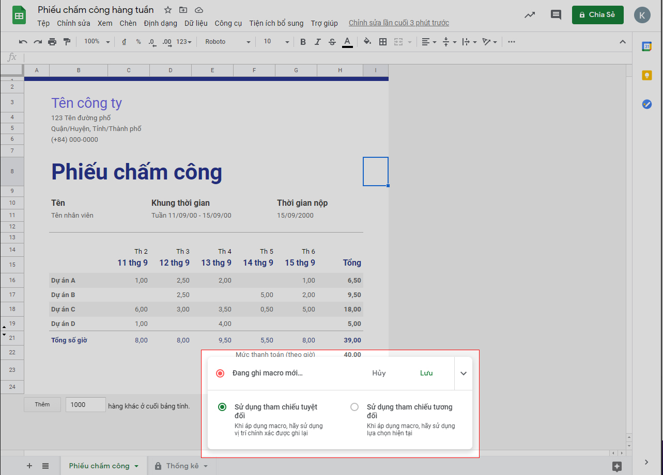This screenshot has width=663, height=475.
Task: Open comment history
Action: 556,15
